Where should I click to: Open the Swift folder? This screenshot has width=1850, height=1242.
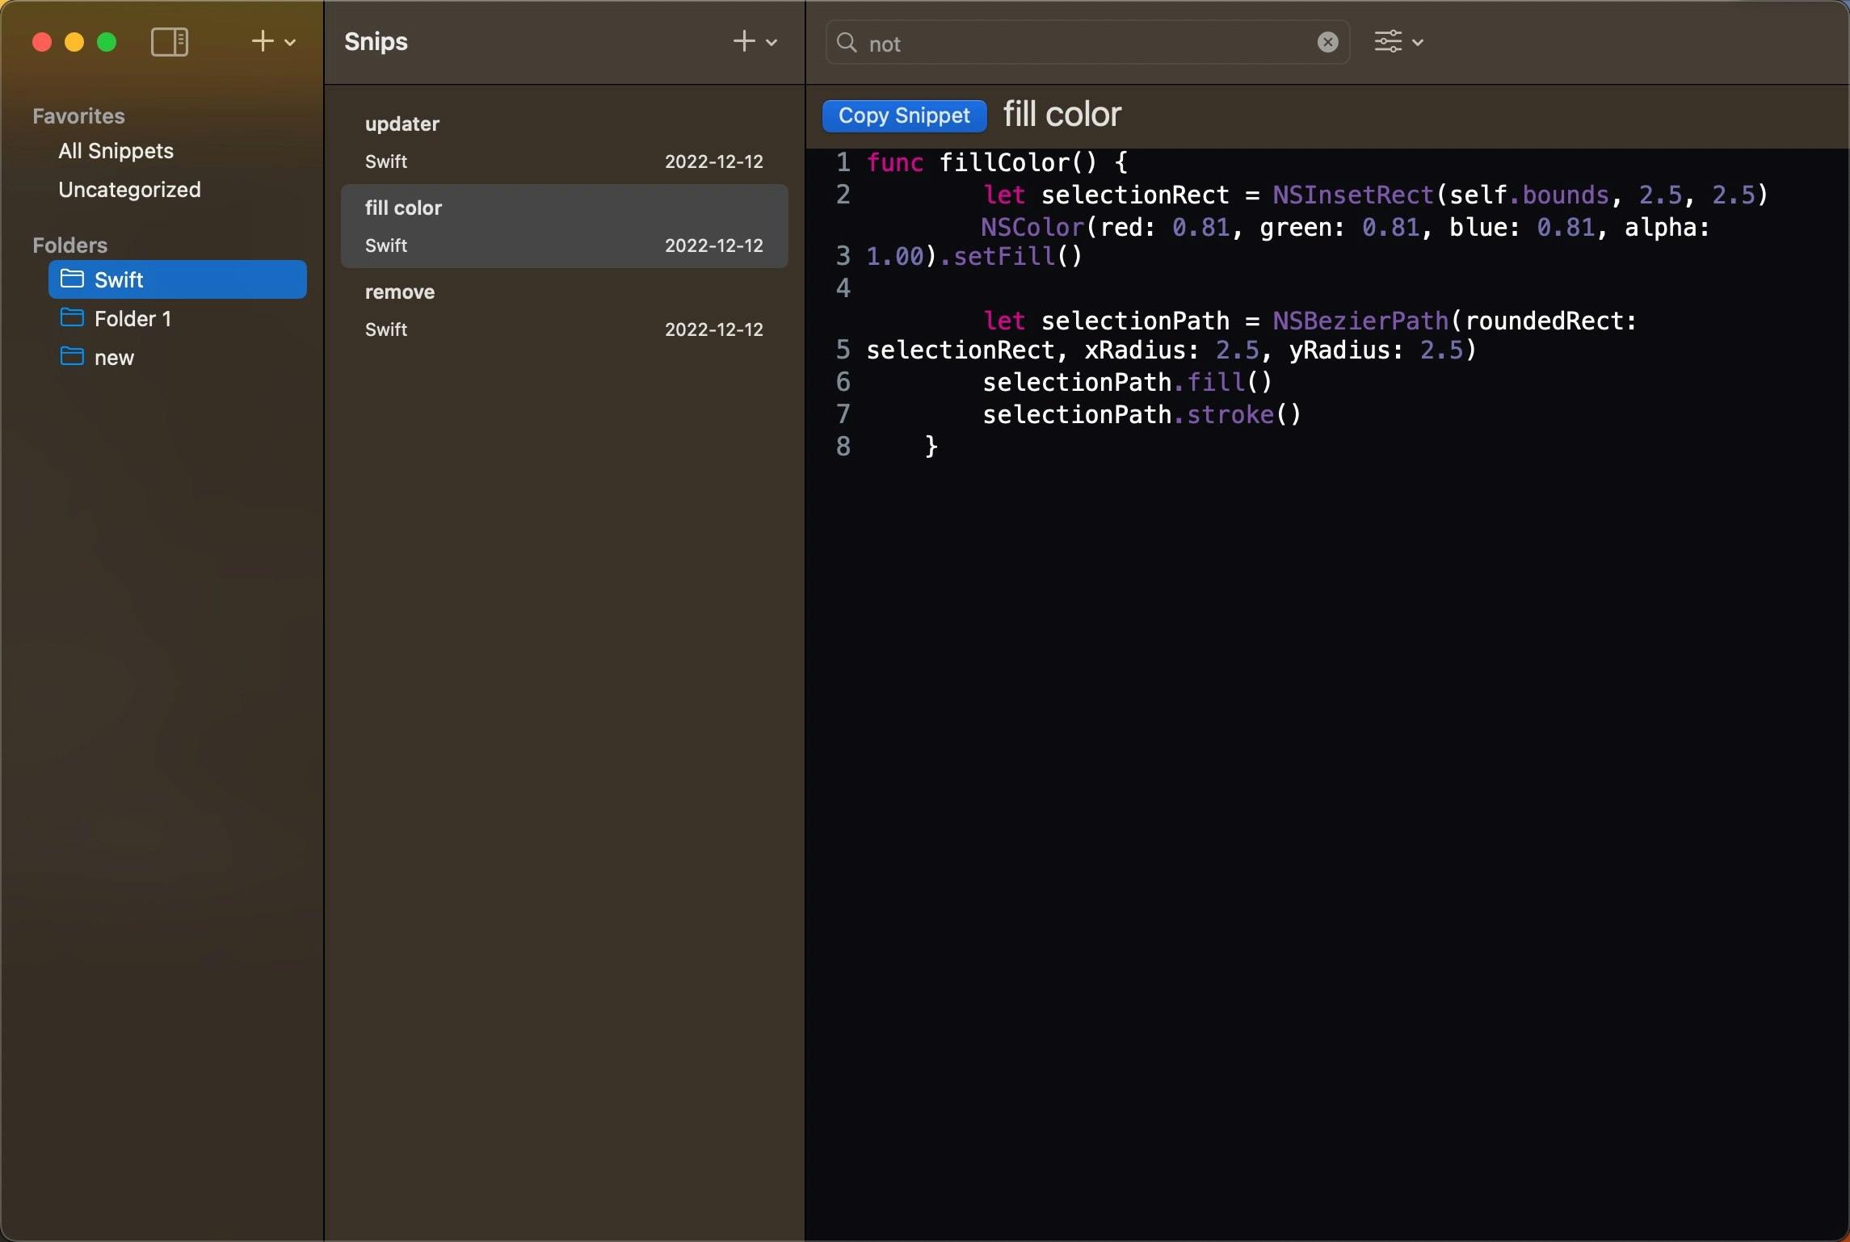pyautogui.click(x=178, y=279)
